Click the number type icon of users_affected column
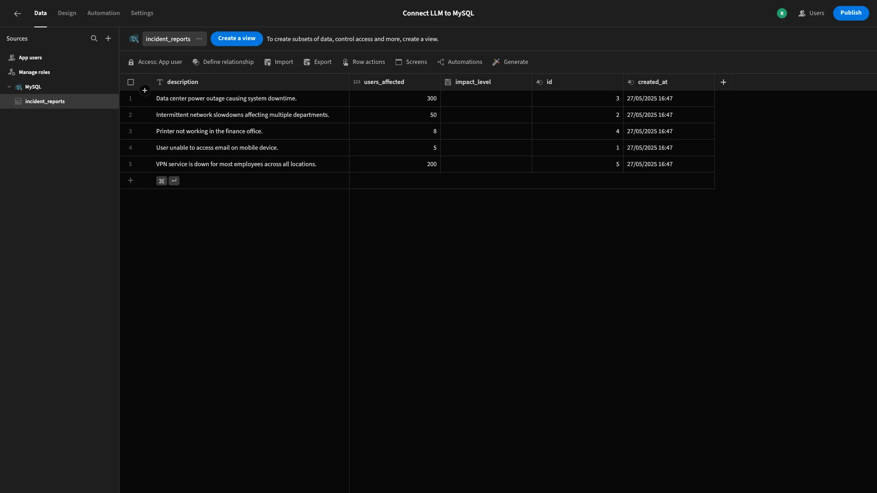The width and height of the screenshot is (877, 493). pos(357,83)
